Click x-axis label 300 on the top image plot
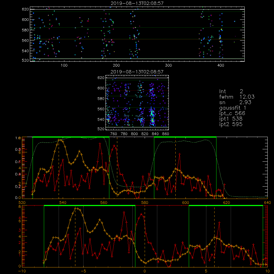274x274 pixels. pyautogui.click(x=169, y=65)
